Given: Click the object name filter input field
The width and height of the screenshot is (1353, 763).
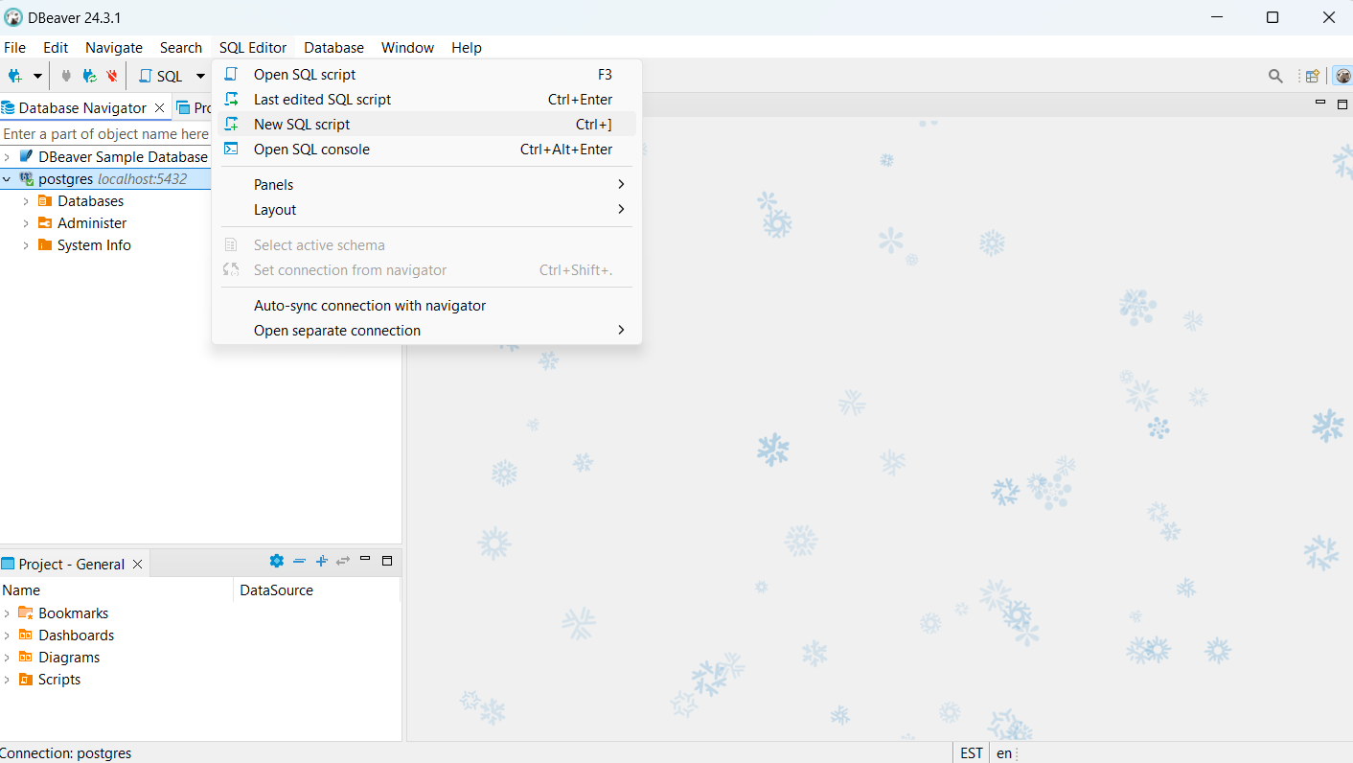Looking at the screenshot, I should [x=105, y=133].
